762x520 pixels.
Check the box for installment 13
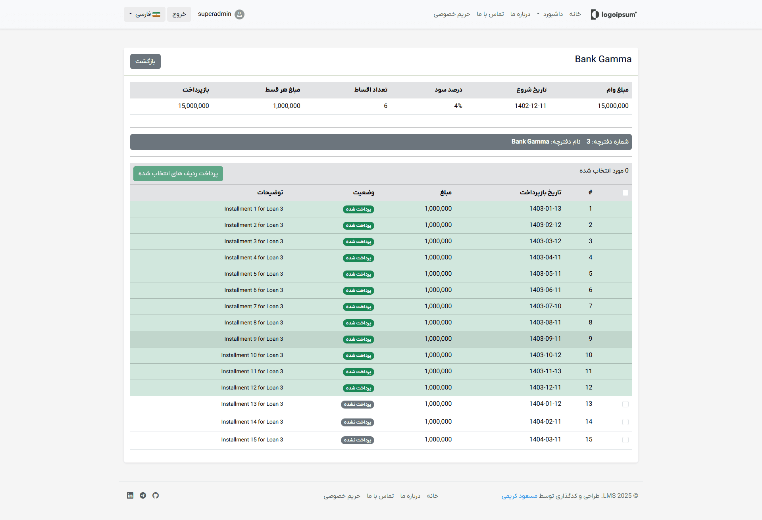[625, 404]
